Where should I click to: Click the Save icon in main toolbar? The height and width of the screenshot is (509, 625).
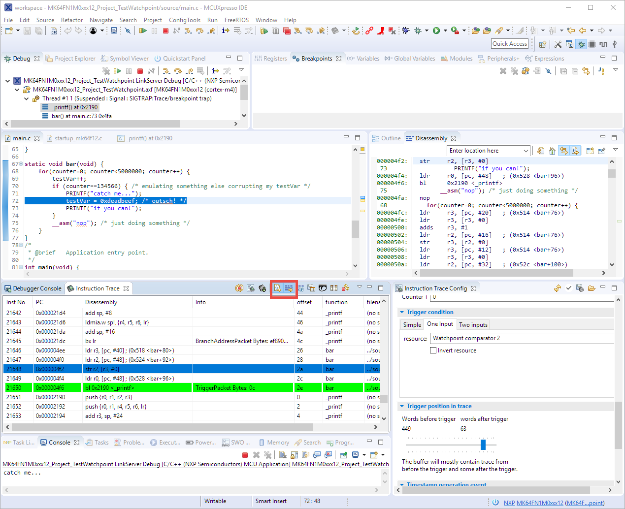tap(28, 31)
